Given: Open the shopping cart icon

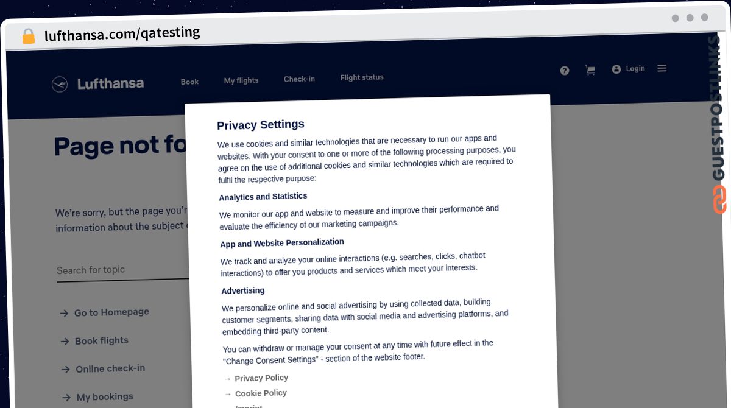Looking at the screenshot, I should coord(590,70).
